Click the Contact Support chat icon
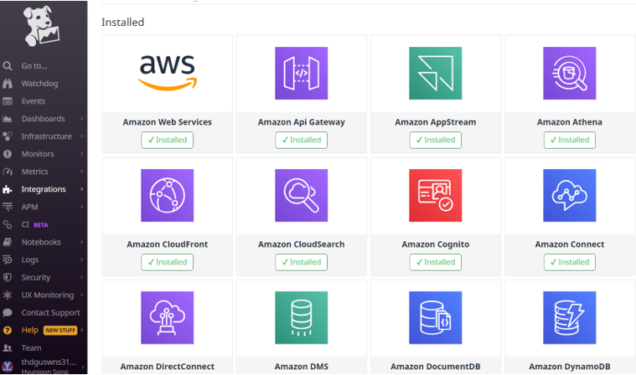This screenshot has width=636, height=375. (x=8, y=312)
